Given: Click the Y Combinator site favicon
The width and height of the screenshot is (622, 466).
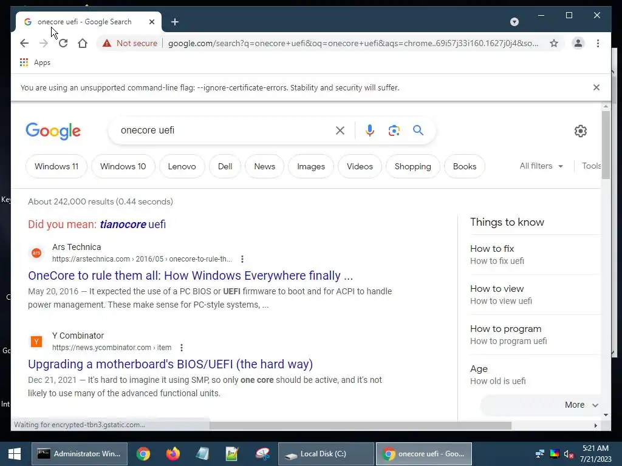Looking at the screenshot, I should (36, 341).
